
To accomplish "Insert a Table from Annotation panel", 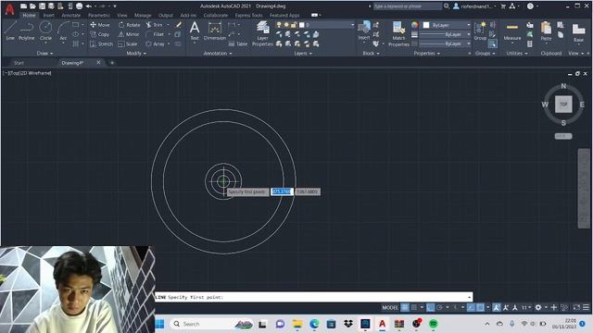I will [238, 44].
